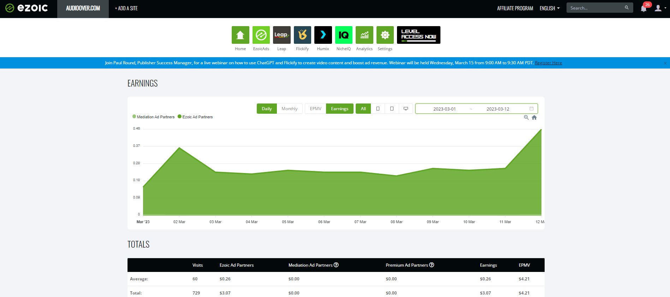Open the Leap icon tile
This screenshot has width=670, height=297.
[x=282, y=35]
